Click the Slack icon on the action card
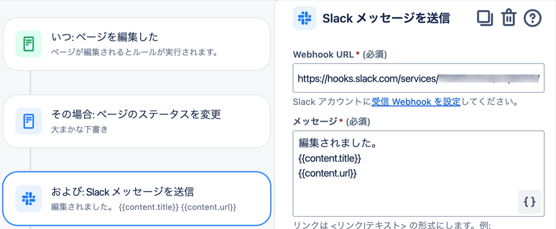 coord(29,198)
